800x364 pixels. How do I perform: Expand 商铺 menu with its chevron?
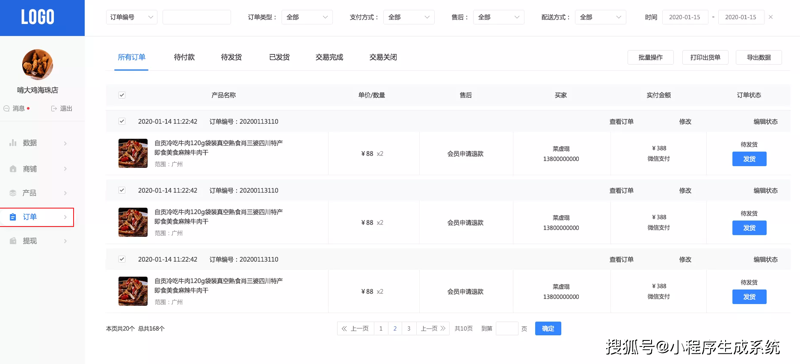click(x=65, y=169)
